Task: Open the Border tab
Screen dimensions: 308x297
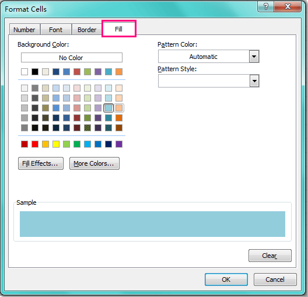Action: [x=87, y=30]
